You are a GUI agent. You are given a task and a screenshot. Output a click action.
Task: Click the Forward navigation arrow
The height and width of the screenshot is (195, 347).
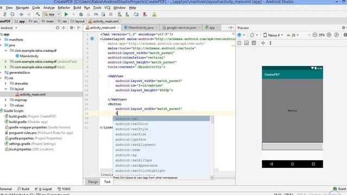(x=29, y=15)
